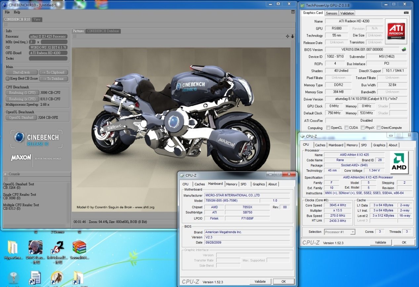Tick the PhysX checkbox in GPU-Z
This screenshot has height=287, width=419.
[x=363, y=127]
